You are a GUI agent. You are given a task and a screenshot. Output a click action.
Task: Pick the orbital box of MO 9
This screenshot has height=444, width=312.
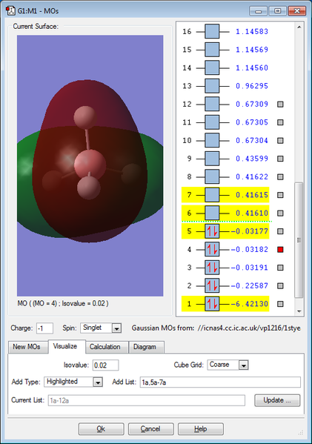click(212, 159)
